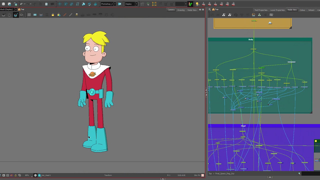The image size is (320, 180).
Task: Click the 80% zoom level field
Action: point(27,175)
